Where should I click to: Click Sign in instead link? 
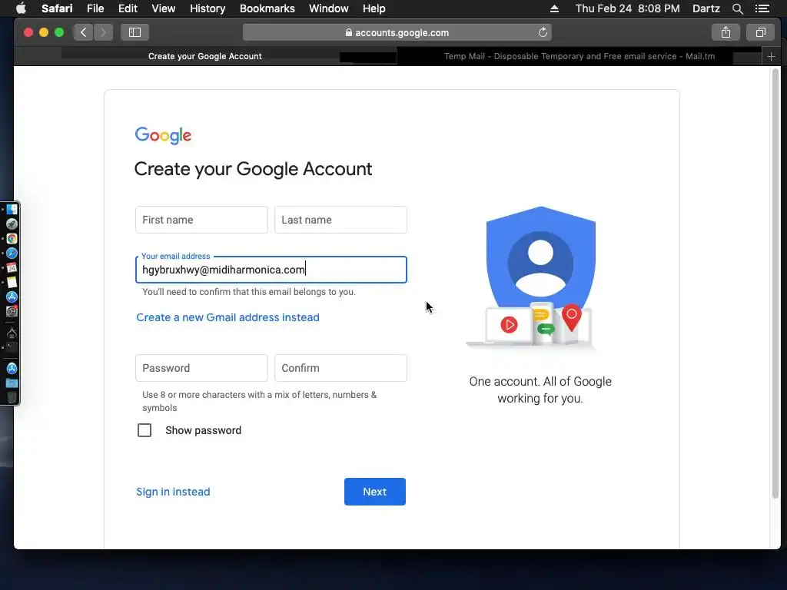point(173,492)
